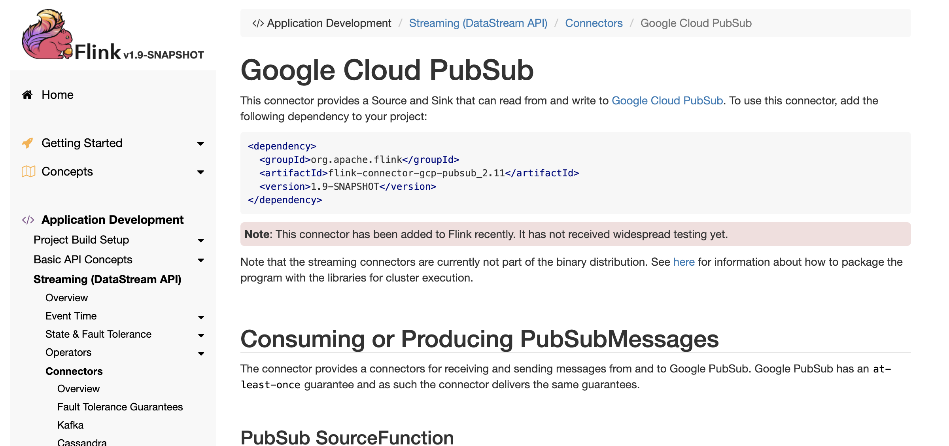949x446 pixels.
Task: Open Streaming (DataStream API) breadcrumb link
Action: tap(478, 23)
